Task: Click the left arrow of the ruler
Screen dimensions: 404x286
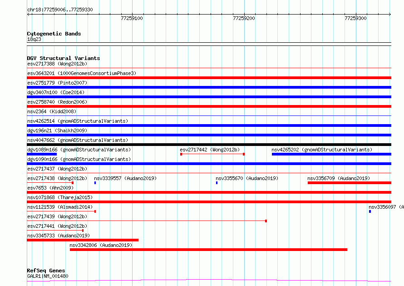Action: coord(28,15)
